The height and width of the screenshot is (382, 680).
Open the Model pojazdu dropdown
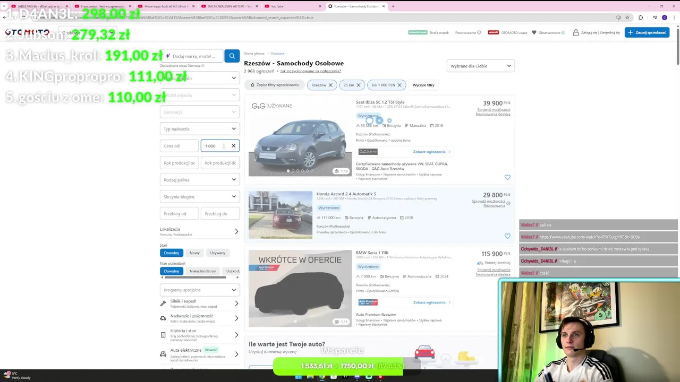(200, 95)
